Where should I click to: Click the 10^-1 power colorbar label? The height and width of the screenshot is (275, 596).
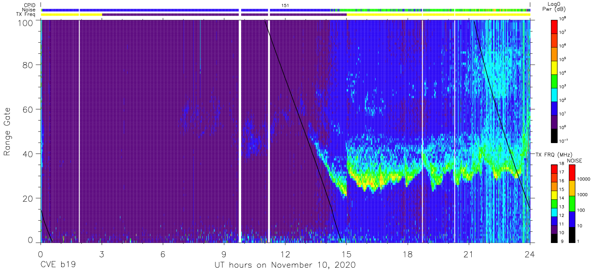click(564, 141)
